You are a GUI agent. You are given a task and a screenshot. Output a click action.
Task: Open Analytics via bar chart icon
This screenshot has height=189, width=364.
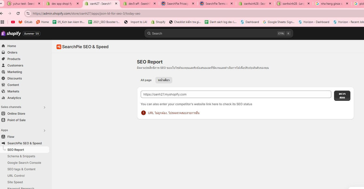(x=3, y=98)
